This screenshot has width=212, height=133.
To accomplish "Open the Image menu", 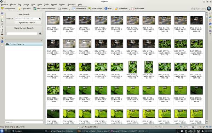I will (26, 5).
